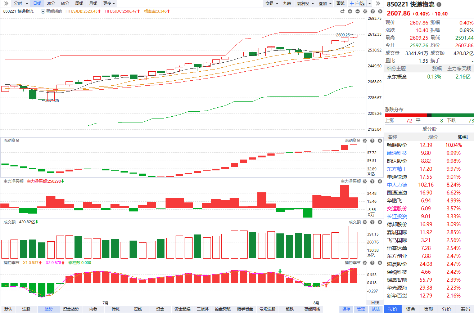Image resolution: width=474 pixels, height=313 pixels.
Task: Open main chart indicator help icon
Action: point(372,12)
